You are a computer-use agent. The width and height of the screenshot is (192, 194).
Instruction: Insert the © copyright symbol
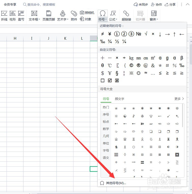click(x=131, y=65)
